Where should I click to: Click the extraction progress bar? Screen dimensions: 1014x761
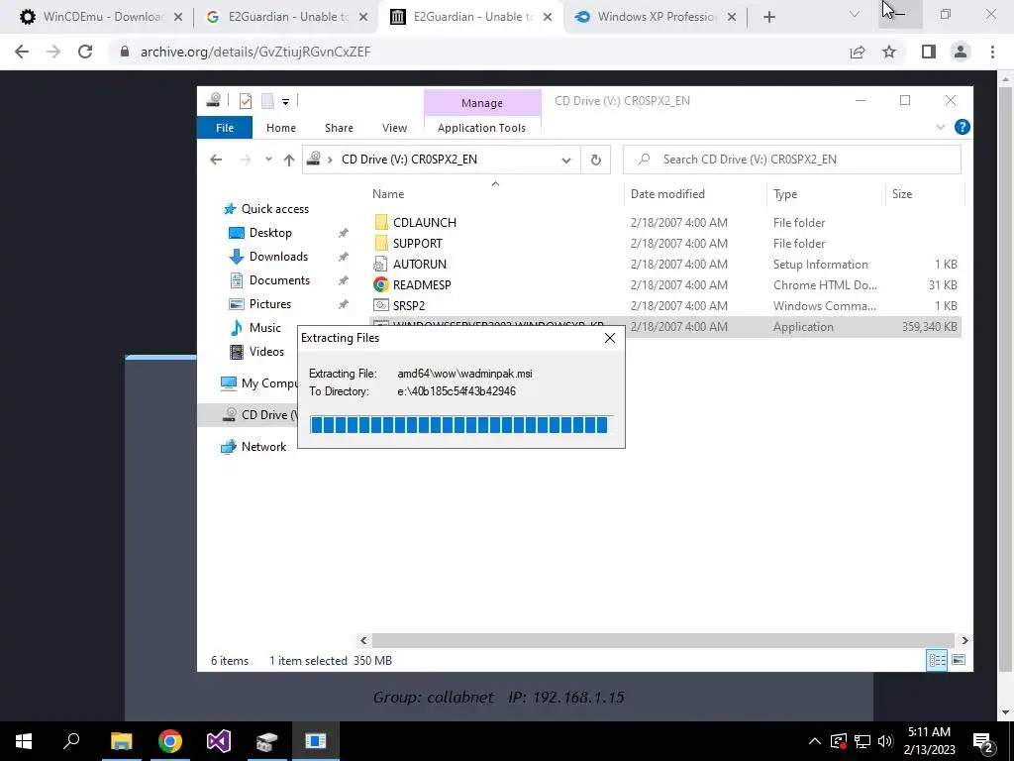tap(459, 424)
